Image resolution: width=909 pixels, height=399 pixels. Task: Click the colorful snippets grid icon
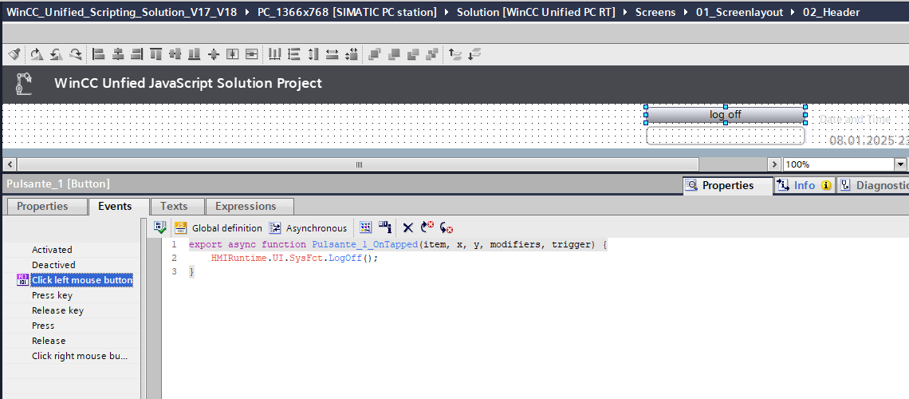tap(366, 228)
